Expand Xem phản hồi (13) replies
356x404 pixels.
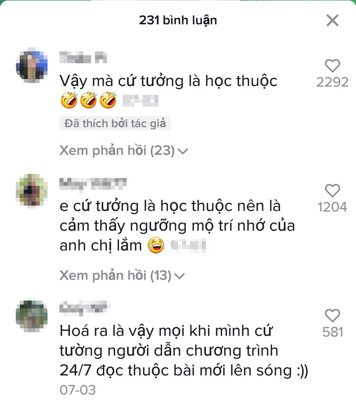coord(122,275)
